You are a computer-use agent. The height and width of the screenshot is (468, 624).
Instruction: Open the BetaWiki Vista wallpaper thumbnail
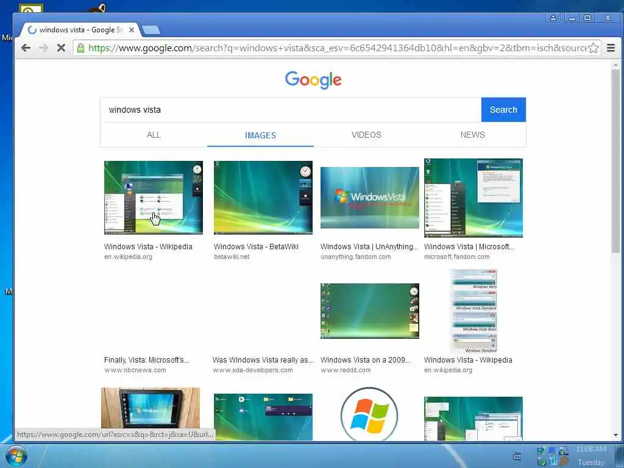pos(263,197)
